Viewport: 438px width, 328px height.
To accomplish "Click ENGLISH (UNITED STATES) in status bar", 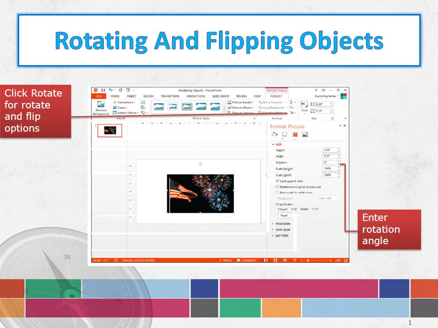I will tap(138, 260).
